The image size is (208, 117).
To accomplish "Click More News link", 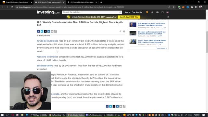I will (162, 48).
